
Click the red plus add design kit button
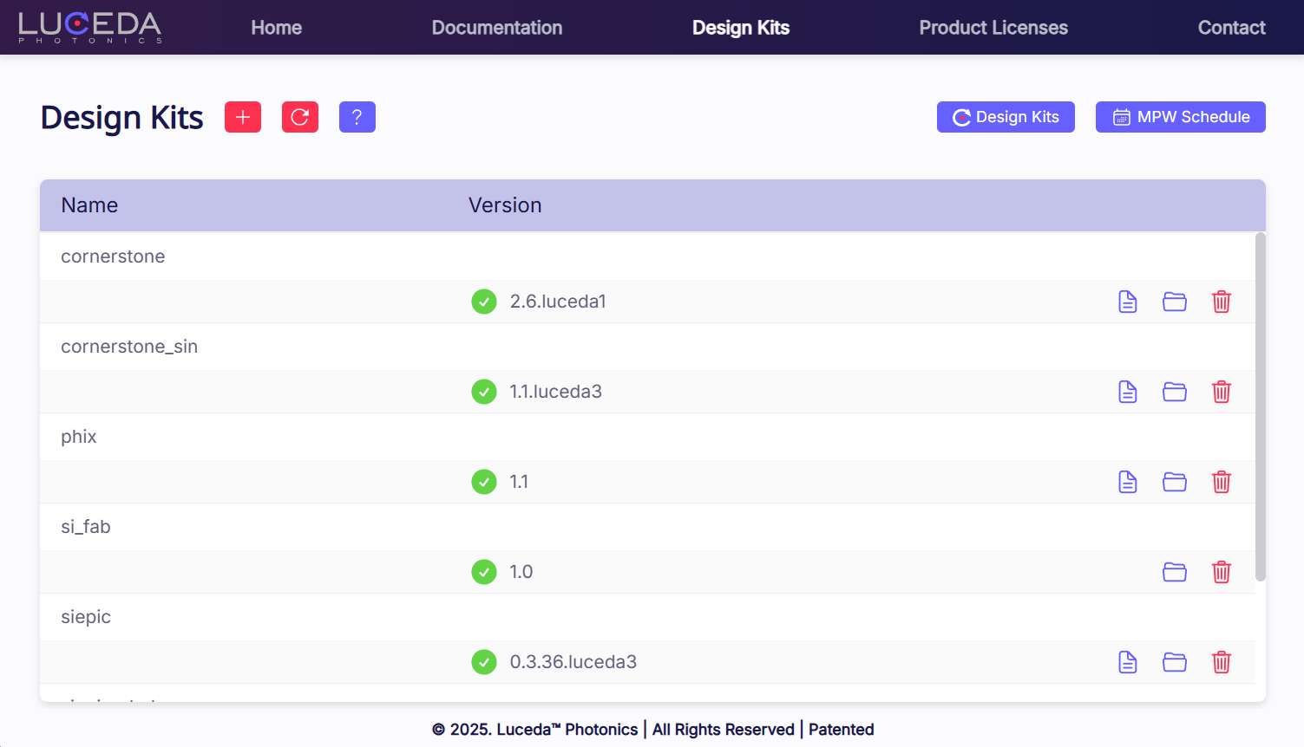(243, 117)
